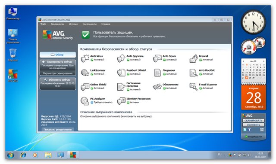The height and width of the screenshot is (164, 276).
Task: Click the Twitter icon in AVG gadget
Action: point(245,130)
